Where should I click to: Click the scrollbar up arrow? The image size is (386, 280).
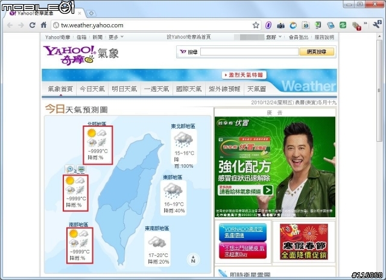tap(379, 36)
